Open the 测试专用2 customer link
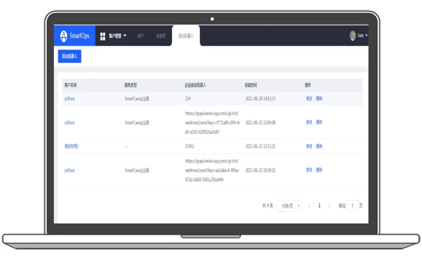This screenshot has height=259, width=422. point(72,146)
